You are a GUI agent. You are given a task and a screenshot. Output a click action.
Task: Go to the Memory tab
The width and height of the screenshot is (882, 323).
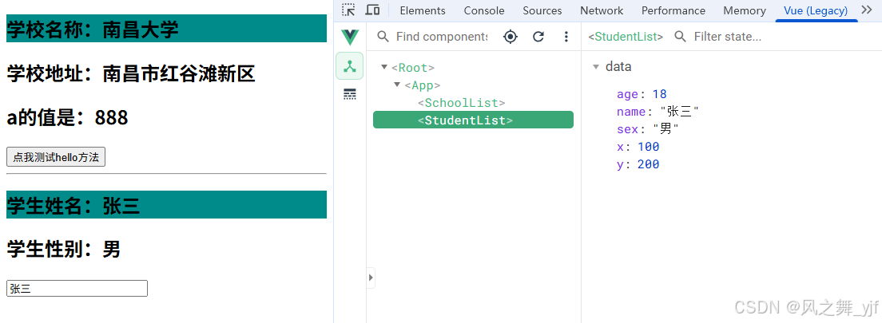point(745,10)
